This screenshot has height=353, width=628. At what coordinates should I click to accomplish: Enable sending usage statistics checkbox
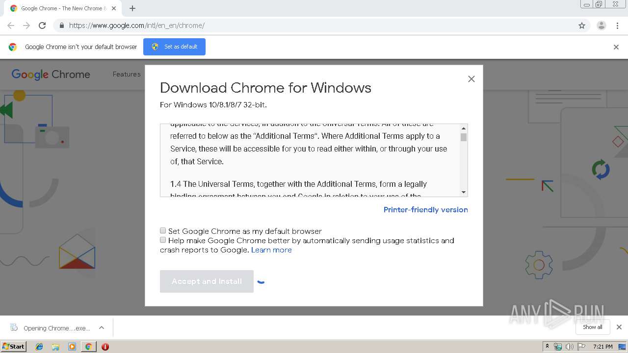[x=163, y=240]
